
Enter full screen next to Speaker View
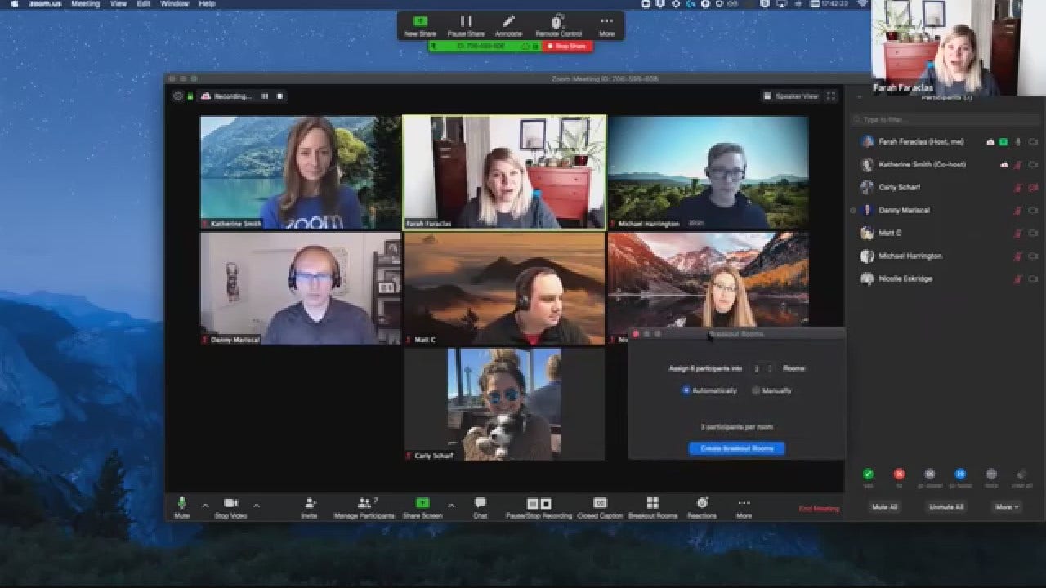(x=831, y=96)
